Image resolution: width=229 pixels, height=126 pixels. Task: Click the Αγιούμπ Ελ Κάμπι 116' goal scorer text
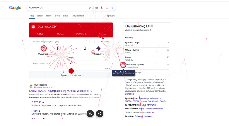(x=40, y=63)
